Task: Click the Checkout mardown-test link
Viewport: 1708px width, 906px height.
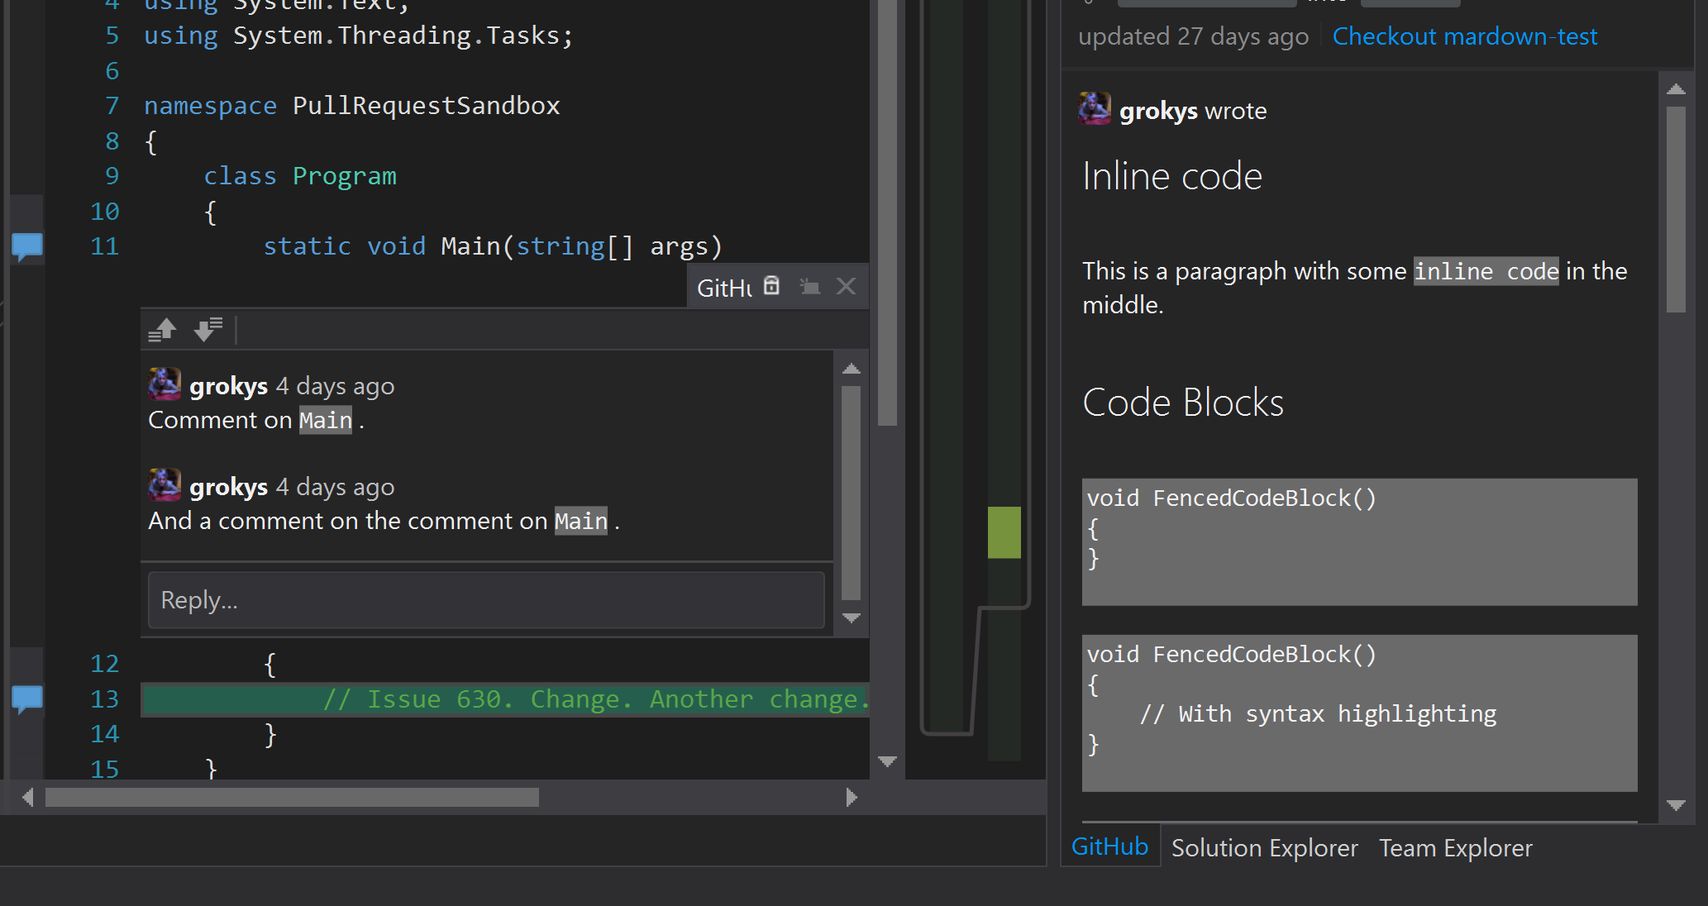Action: 1464,36
